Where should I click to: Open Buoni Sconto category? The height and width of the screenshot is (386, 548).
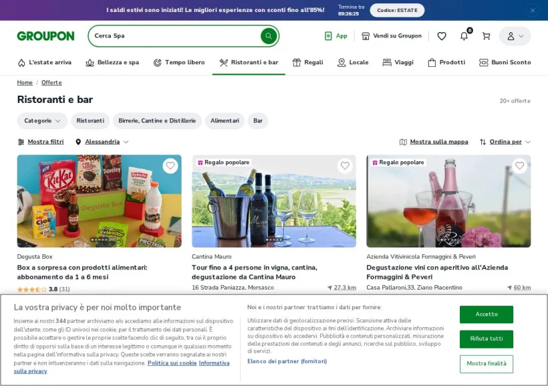pos(505,62)
